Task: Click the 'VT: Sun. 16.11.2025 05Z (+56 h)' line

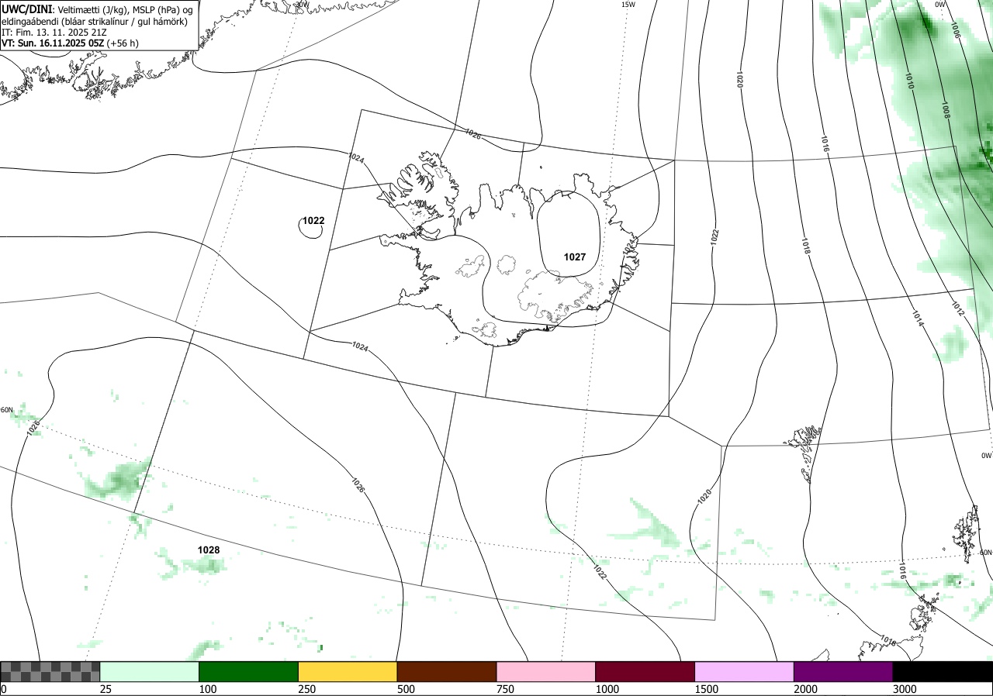Action: click(x=71, y=43)
